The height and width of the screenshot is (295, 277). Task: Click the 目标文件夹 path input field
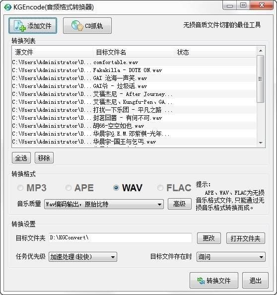(120, 238)
